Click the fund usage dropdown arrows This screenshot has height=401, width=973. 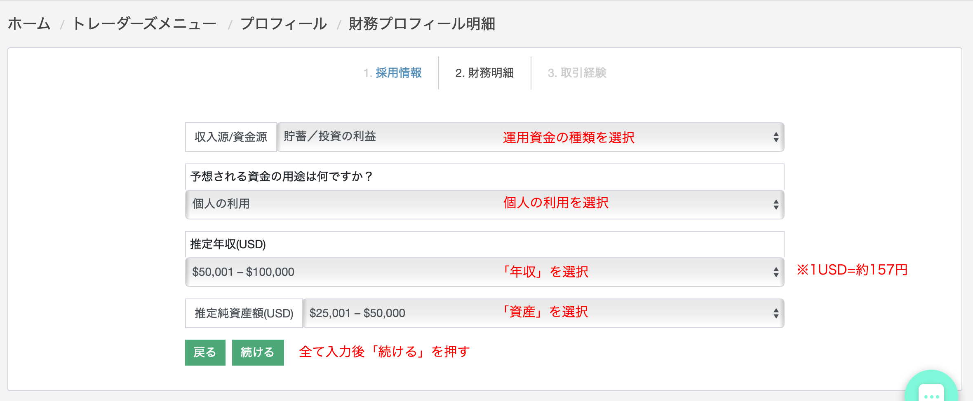[776, 205]
